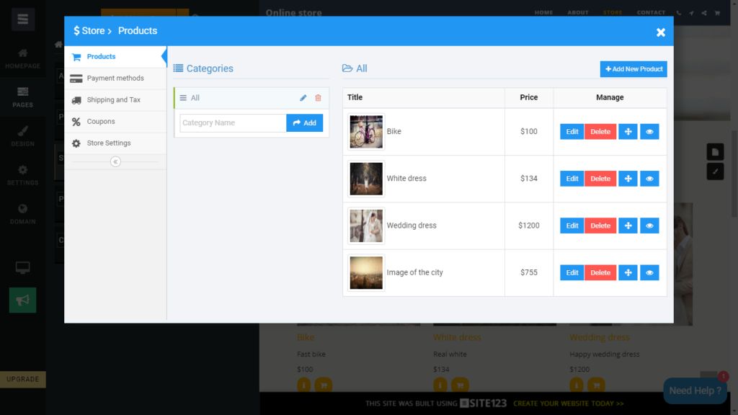Click the move icon for Wedding dress

628,226
